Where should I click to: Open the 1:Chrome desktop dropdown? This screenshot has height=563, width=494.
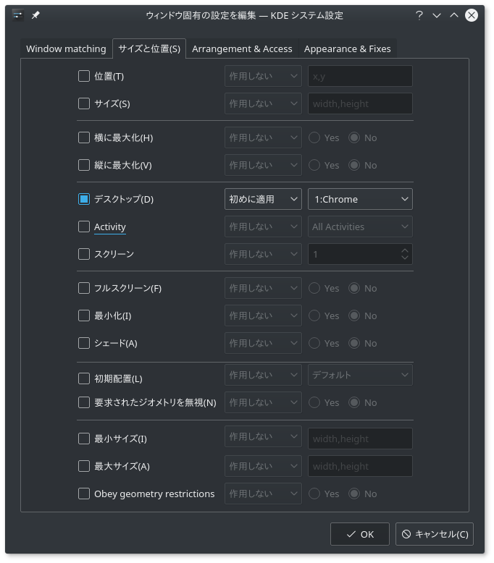pyautogui.click(x=360, y=199)
